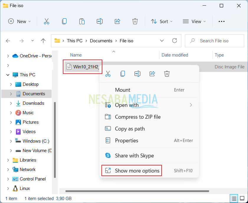The image size is (248, 203).
Task: Click the toolbar Rename icon
Action: [x=100, y=21]
